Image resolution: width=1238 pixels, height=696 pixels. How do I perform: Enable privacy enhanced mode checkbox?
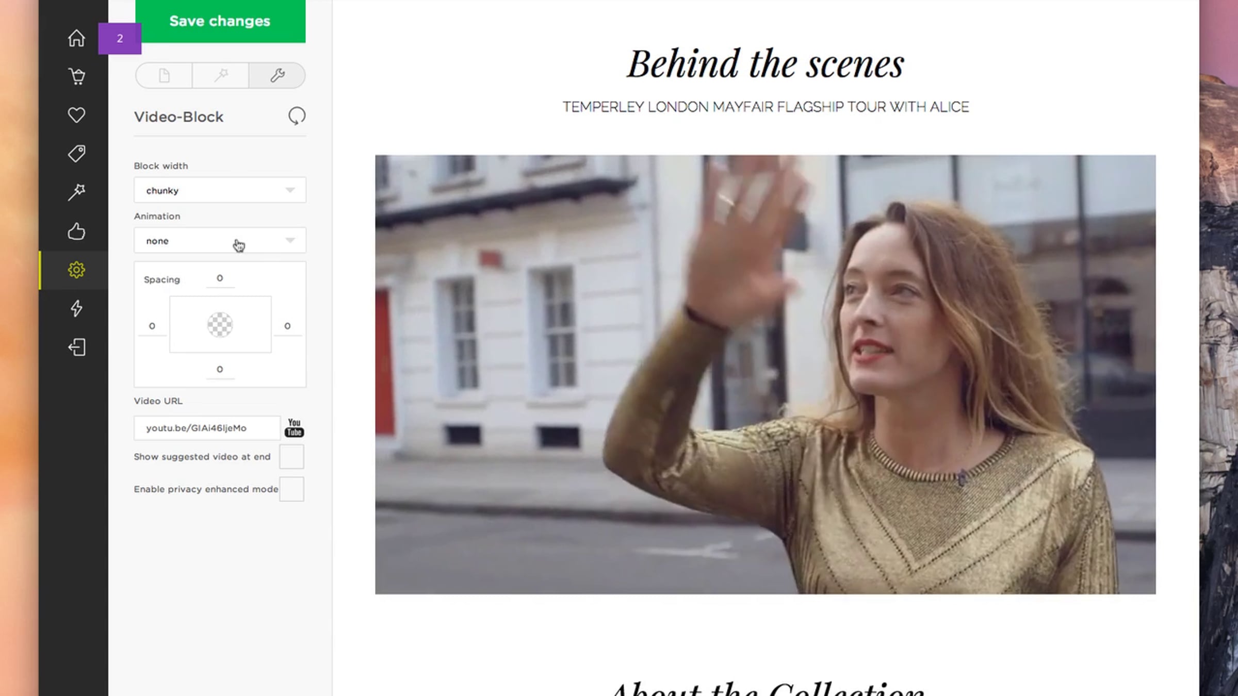coord(291,489)
